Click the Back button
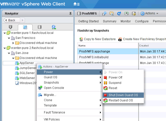The height and width of the screenshot is (121, 166). (x=12, y=20)
